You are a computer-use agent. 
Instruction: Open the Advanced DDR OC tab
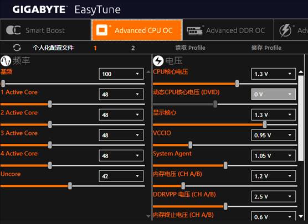click(228, 30)
